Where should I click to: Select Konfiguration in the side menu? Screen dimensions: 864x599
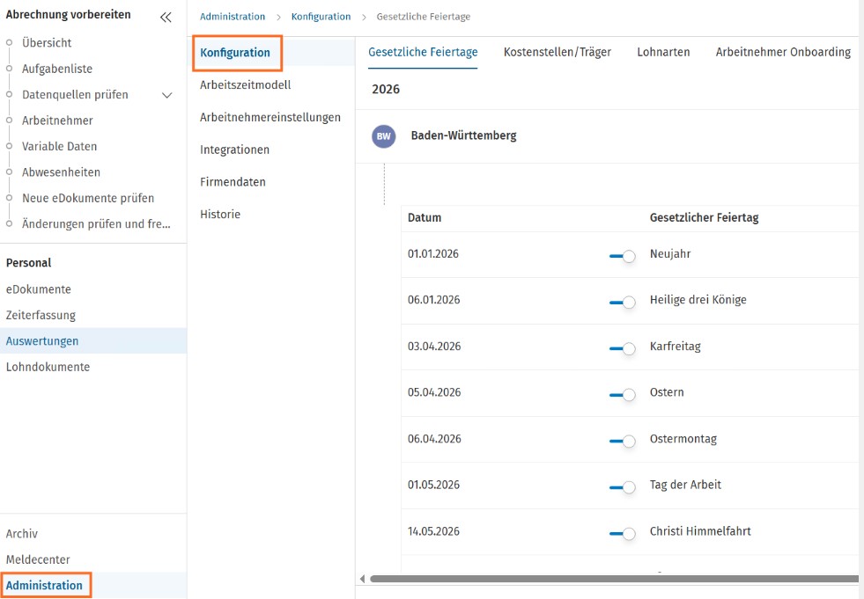[235, 53]
